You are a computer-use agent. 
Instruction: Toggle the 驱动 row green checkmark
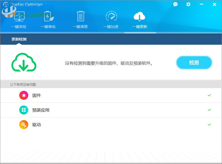[209, 125]
